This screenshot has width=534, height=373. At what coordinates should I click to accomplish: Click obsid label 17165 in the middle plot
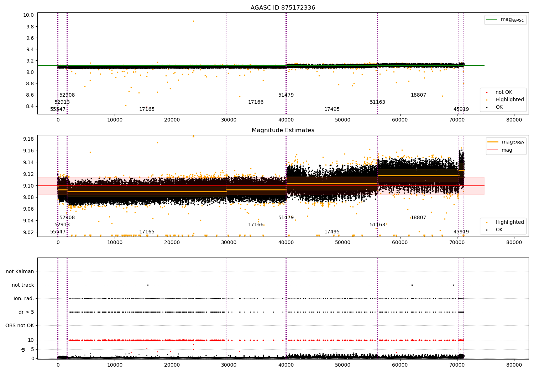[x=147, y=232]
